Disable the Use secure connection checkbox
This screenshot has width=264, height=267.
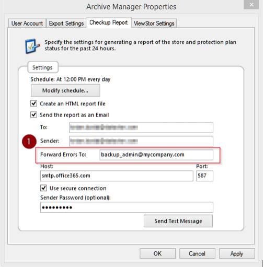pos(43,188)
